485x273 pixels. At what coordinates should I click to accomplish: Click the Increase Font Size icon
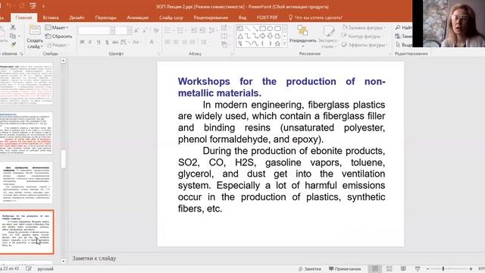point(136,30)
